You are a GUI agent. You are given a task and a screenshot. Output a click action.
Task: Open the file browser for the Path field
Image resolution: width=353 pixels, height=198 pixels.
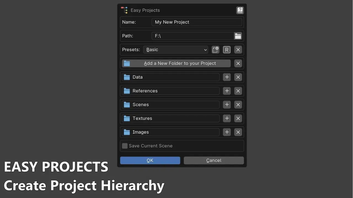238,36
